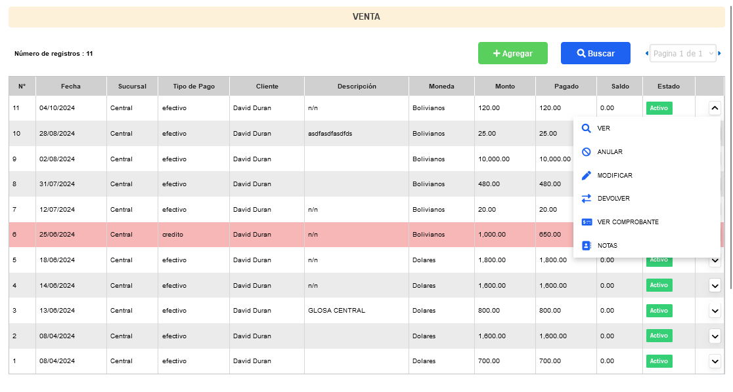The height and width of the screenshot is (392, 733).
Task: Collapse actions menu for sale 11
Action: 715,108
